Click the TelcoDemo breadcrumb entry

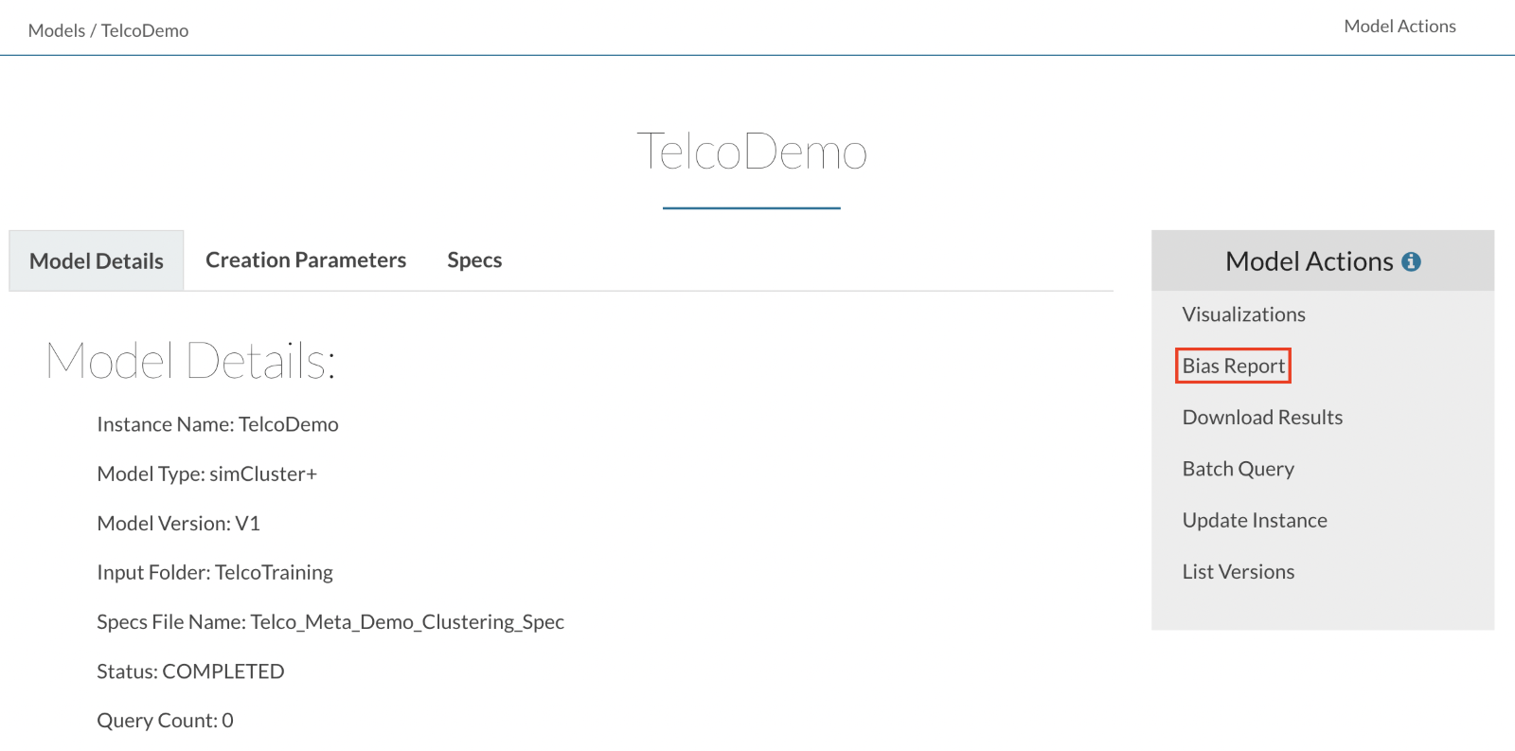click(145, 30)
